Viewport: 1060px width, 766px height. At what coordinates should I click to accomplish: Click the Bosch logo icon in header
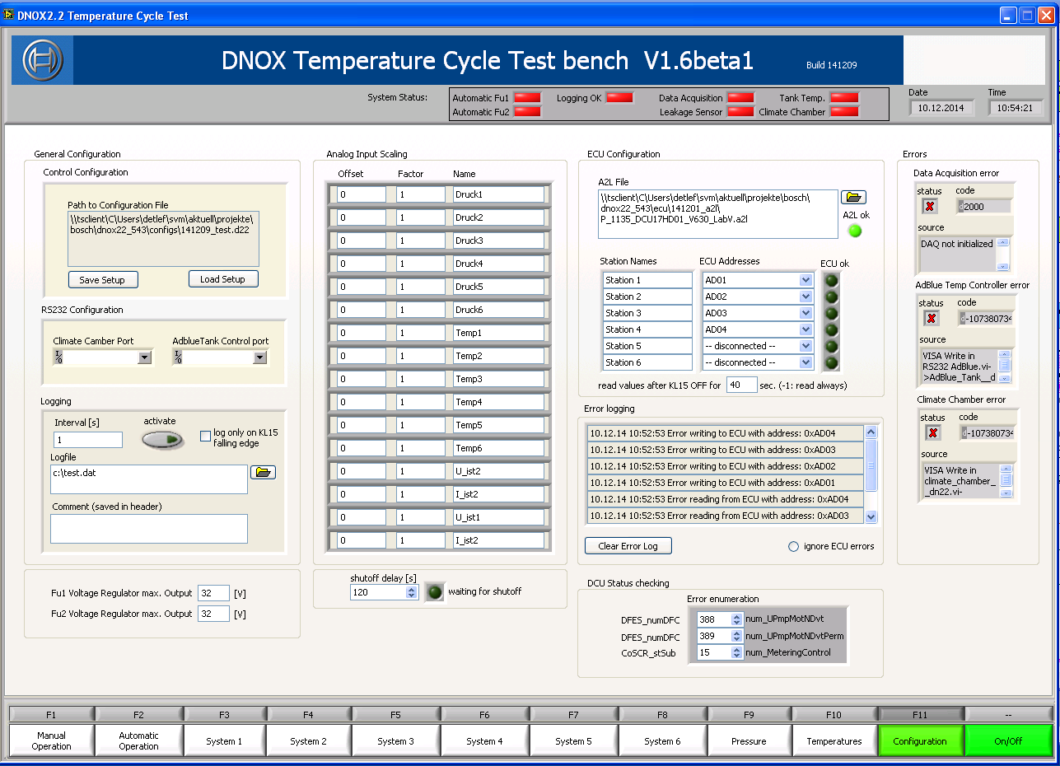(42, 60)
